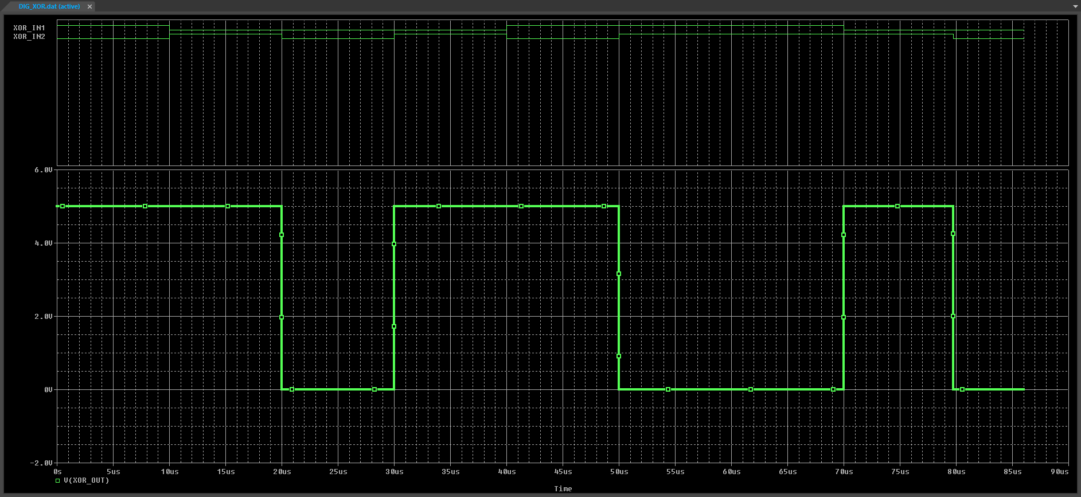Click the green V(XOR_OUT) legend marker square
The width and height of the screenshot is (1081, 497).
(57, 481)
